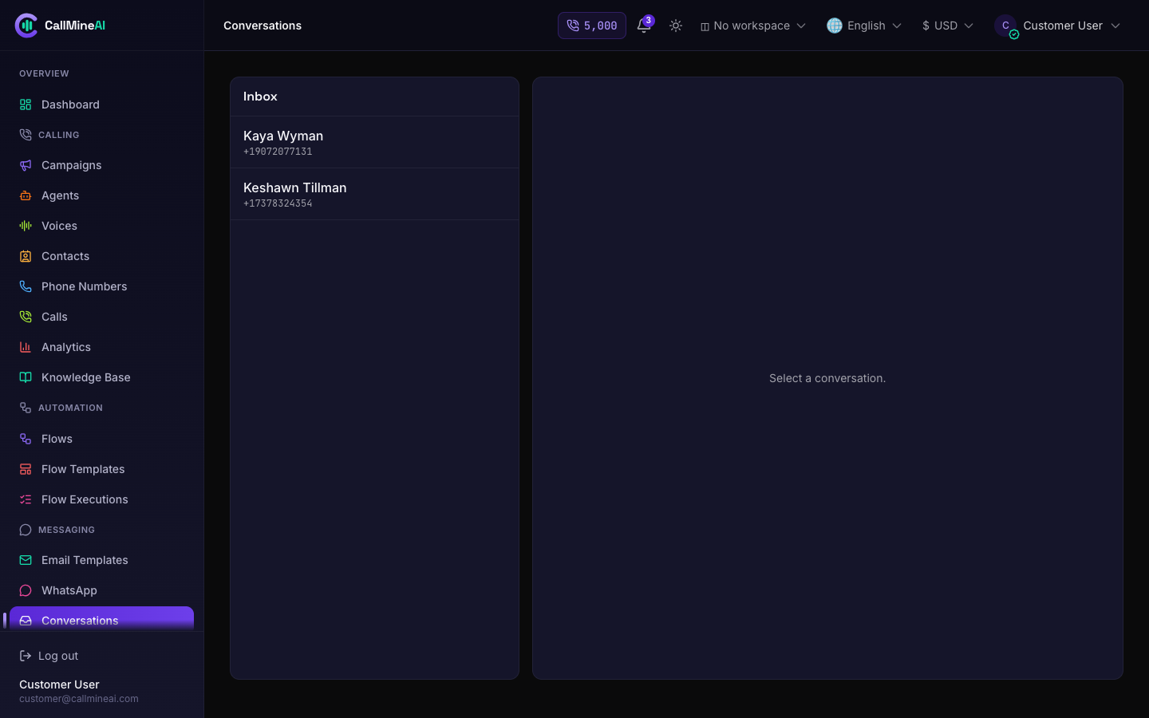Open the Voices page
Viewport: 1149px width, 718px height.
(101, 226)
